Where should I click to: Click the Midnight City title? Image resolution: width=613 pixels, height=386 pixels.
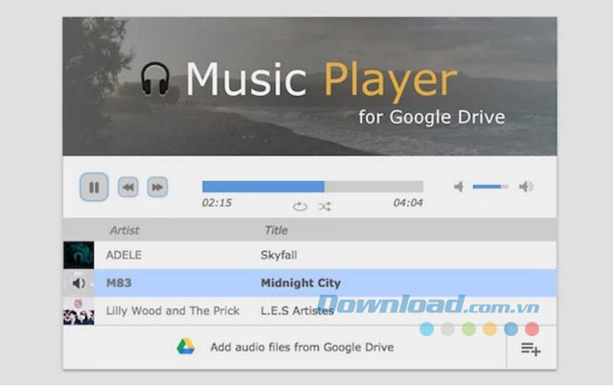pos(301,283)
